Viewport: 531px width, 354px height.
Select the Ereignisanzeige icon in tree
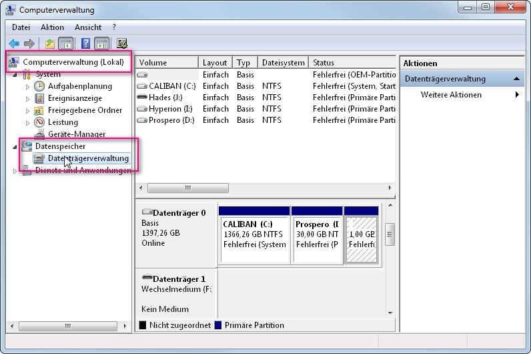[x=39, y=98]
